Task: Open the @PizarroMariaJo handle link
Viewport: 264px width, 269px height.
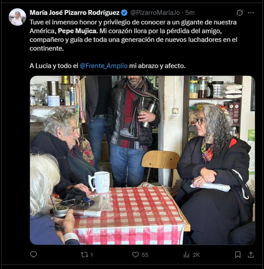Action: [x=155, y=13]
